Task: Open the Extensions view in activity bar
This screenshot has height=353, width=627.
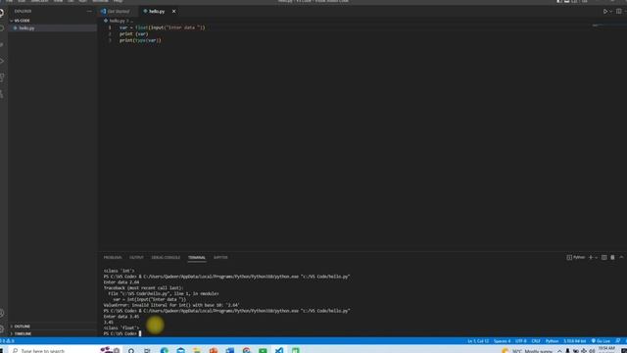Action: (2, 77)
